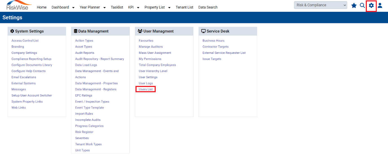
Task: Open Action Types link
Action: pyautogui.click(x=84, y=41)
